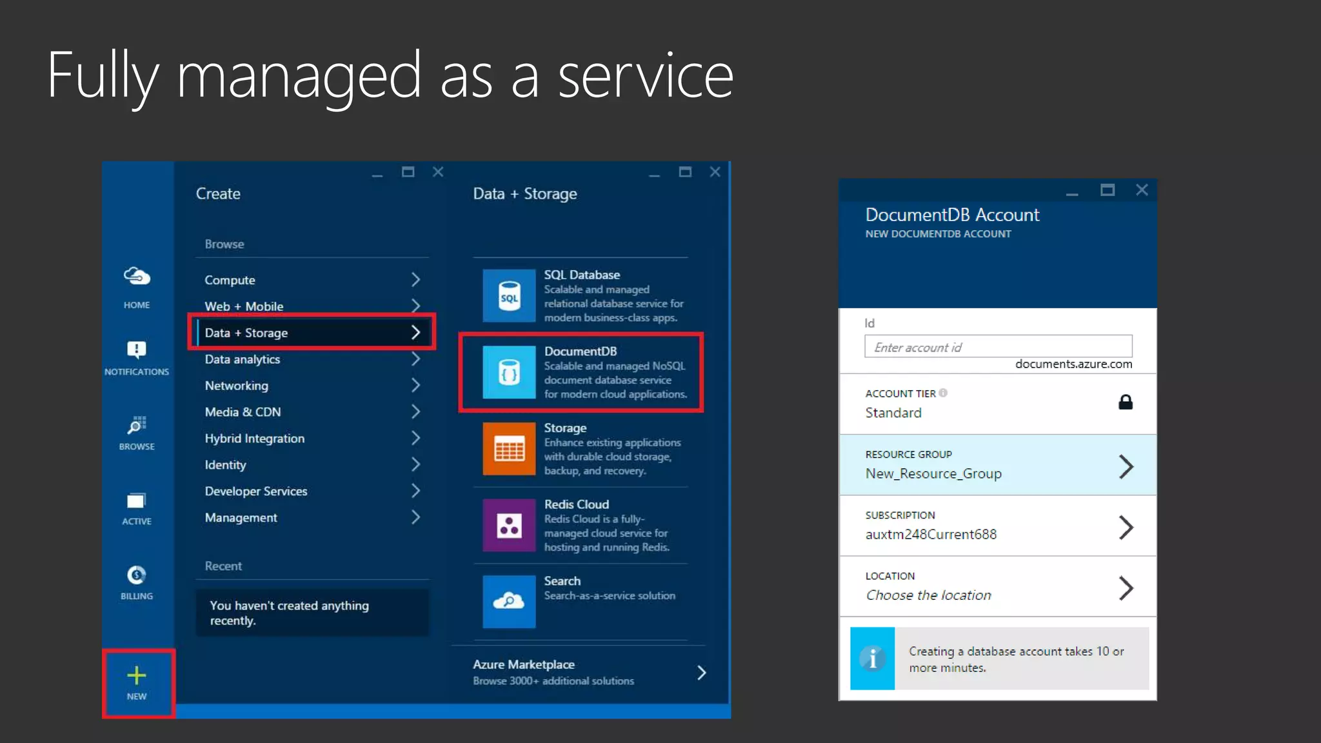
Task: Select Data + Storage menu entry
Action: point(246,333)
